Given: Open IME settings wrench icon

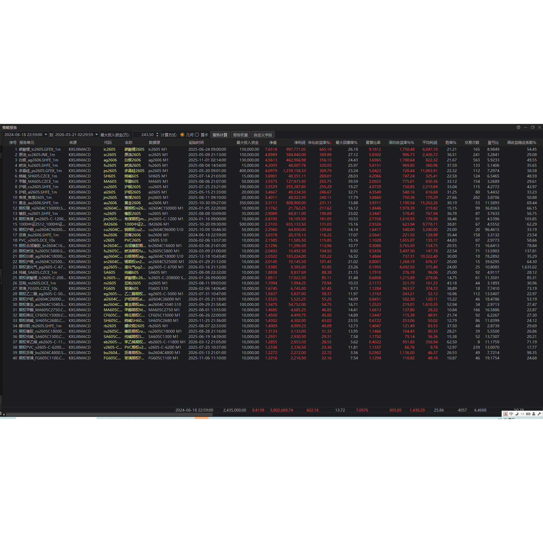Looking at the screenshot, I should click(x=539, y=414).
